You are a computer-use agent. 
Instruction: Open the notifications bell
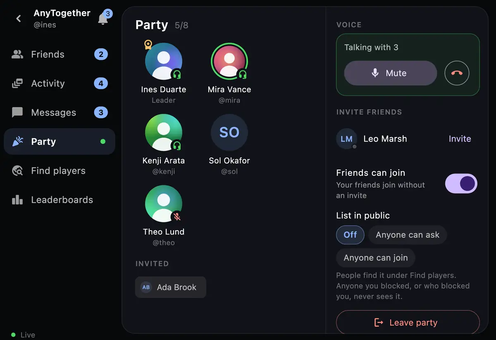[103, 19]
